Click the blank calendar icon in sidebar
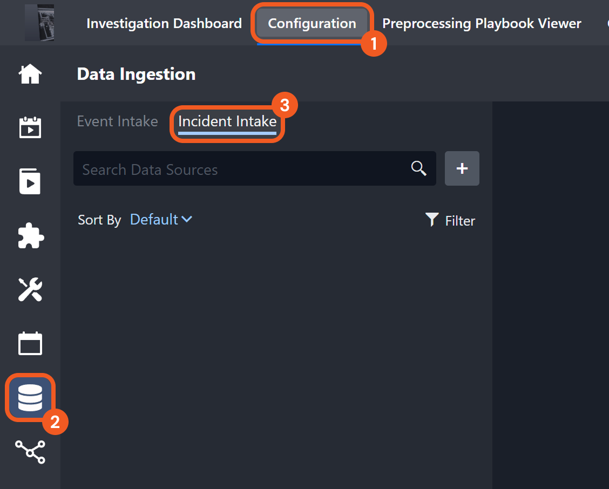This screenshot has height=489, width=609. pos(30,344)
